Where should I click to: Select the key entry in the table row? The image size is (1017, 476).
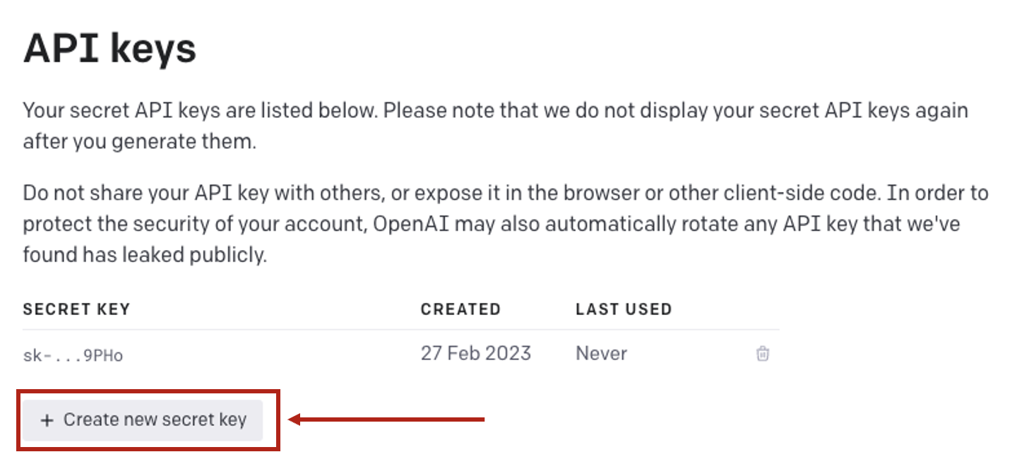pos(73,355)
